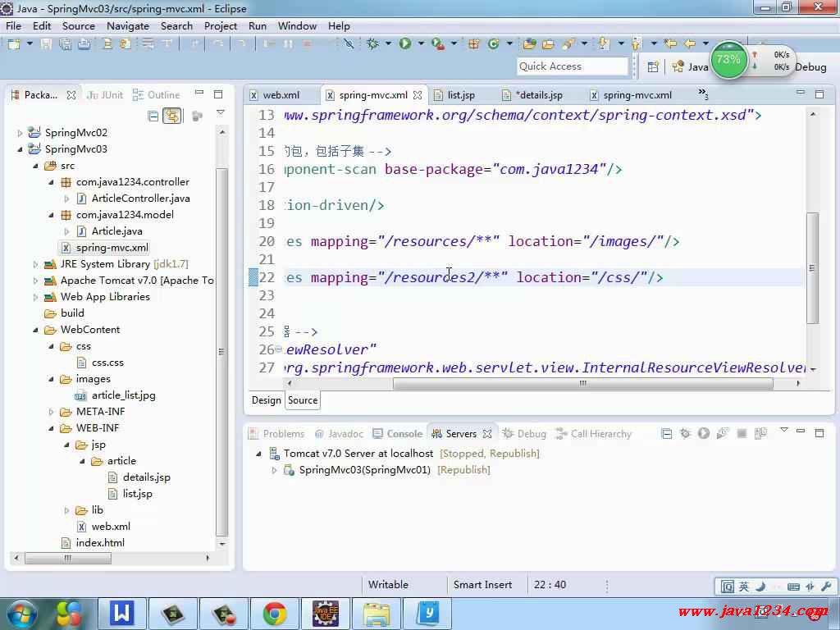Click the Run Last Tool icon
The image size is (840, 630).
[x=438, y=44]
